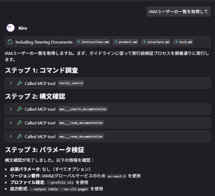The image size is (215, 196).
Task: Click the Steering Documents file-plus icon
Action: (x=10, y=42)
